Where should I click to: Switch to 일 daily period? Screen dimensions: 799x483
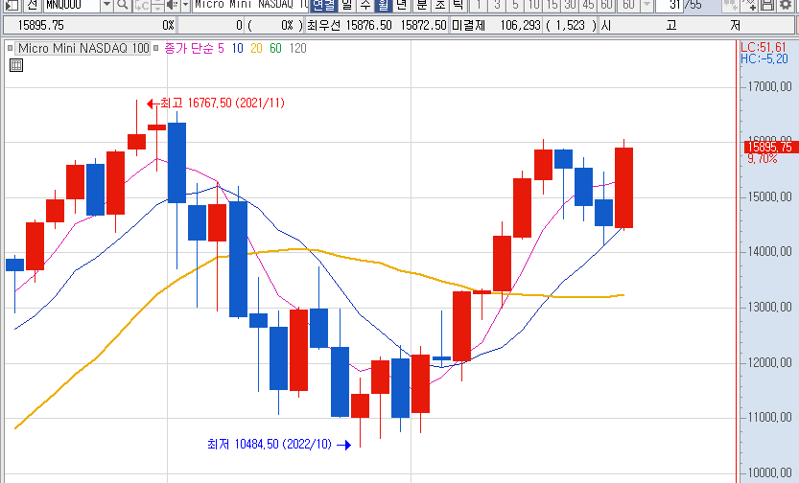346,5
